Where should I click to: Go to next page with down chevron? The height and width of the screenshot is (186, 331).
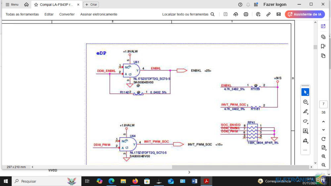tap(323, 130)
